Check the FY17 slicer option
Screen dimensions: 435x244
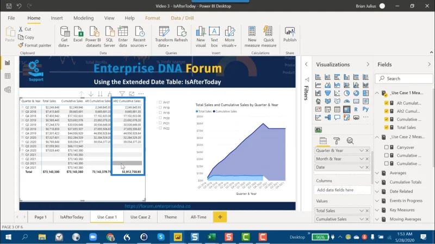tap(160, 102)
